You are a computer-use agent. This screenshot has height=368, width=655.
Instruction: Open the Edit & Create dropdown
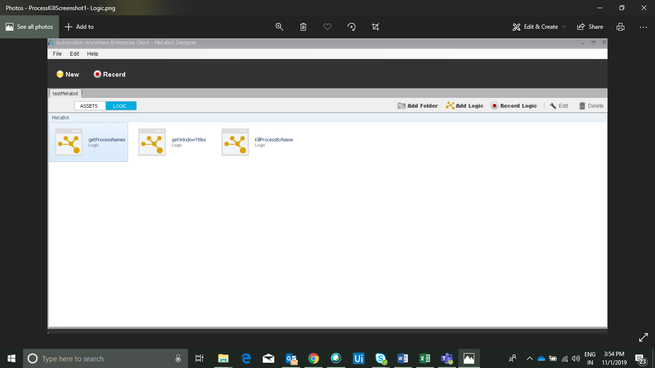click(539, 27)
